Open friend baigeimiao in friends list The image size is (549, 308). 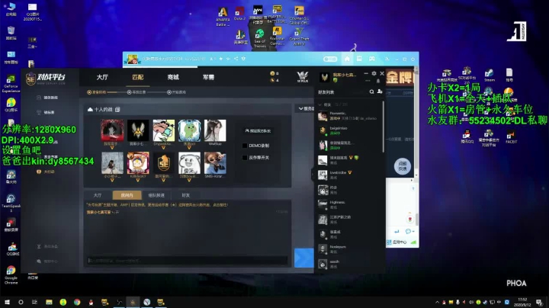point(349,130)
